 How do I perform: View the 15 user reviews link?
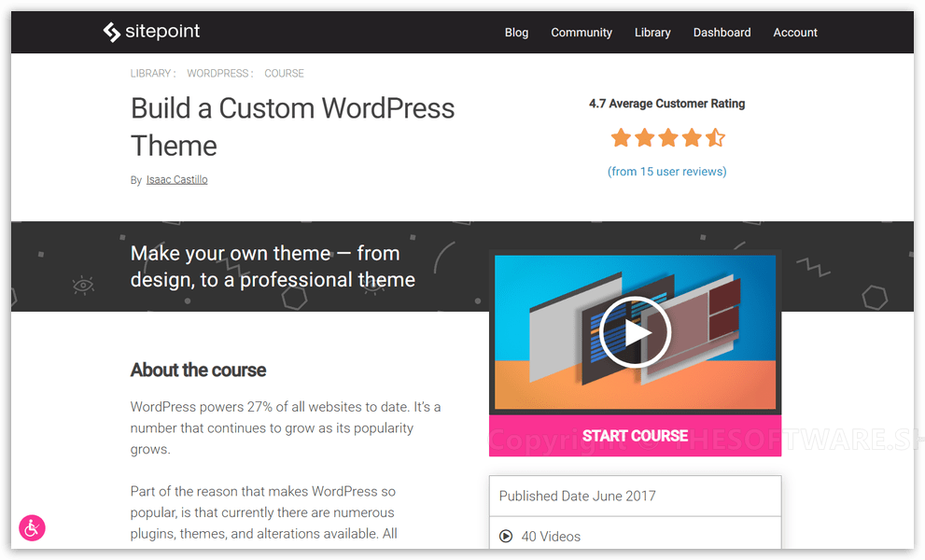[x=666, y=171]
